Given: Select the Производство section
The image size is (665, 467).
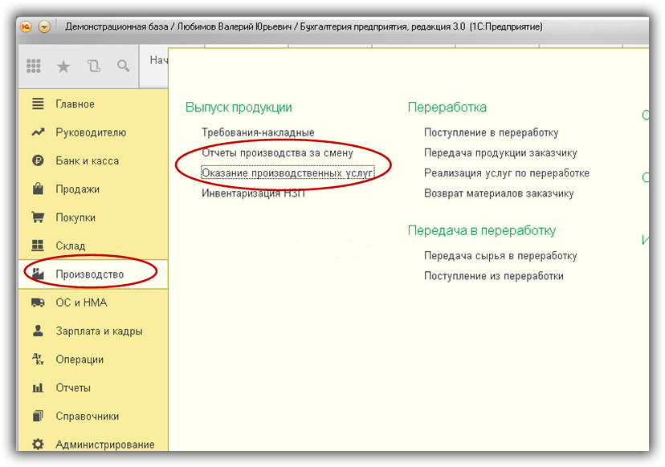Looking at the screenshot, I should (89, 274).
